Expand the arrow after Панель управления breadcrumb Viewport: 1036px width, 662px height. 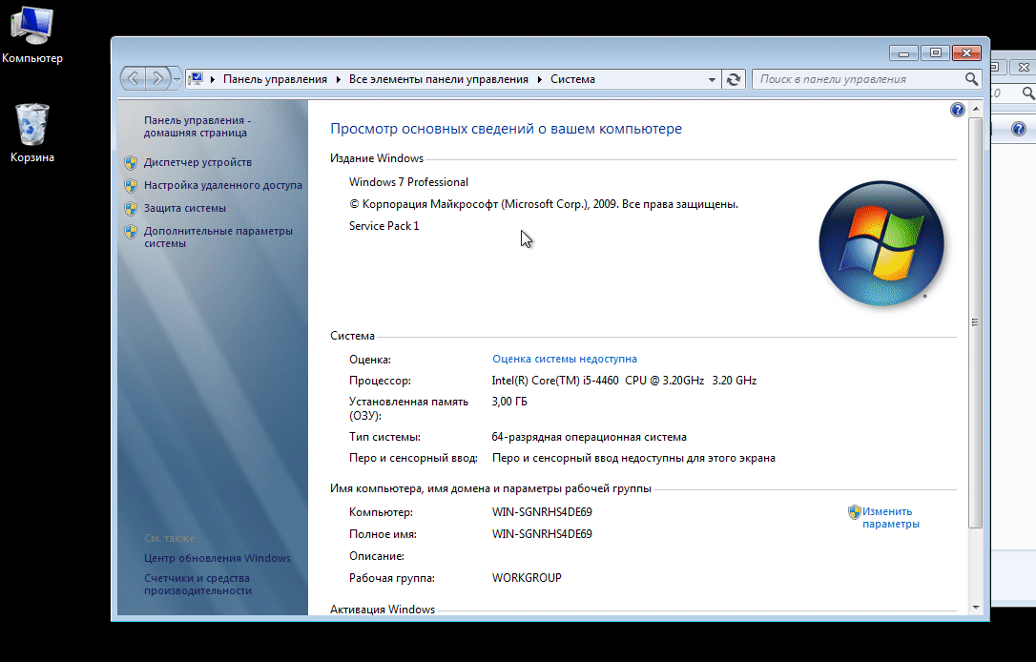pyautogui.click(x=339, y=79)
